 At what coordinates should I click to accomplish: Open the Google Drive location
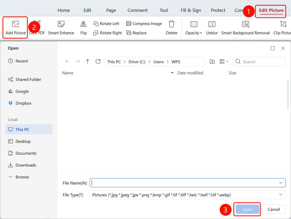click(x=18, y=91)
